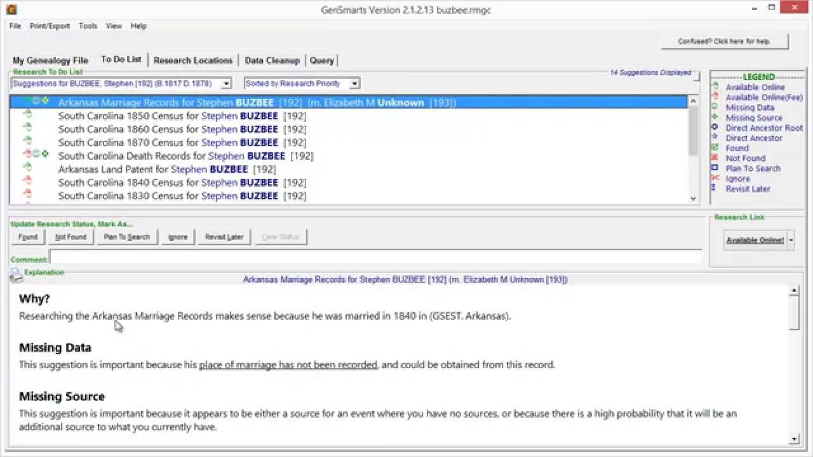Click the red fee icon beside 1840 Census
Viewport: 813px width, 457px height.
tap(27, 182)
